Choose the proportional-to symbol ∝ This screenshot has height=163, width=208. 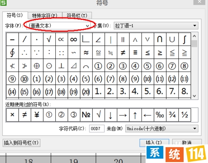62,39
